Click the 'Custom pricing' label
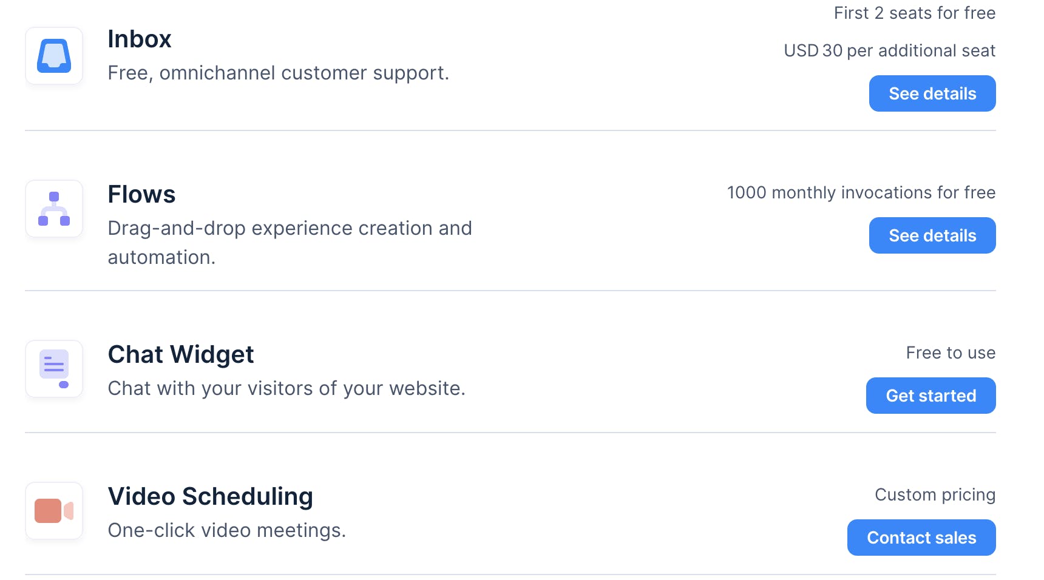Viewport: 1044px width, 580px height. coord(935,494)
